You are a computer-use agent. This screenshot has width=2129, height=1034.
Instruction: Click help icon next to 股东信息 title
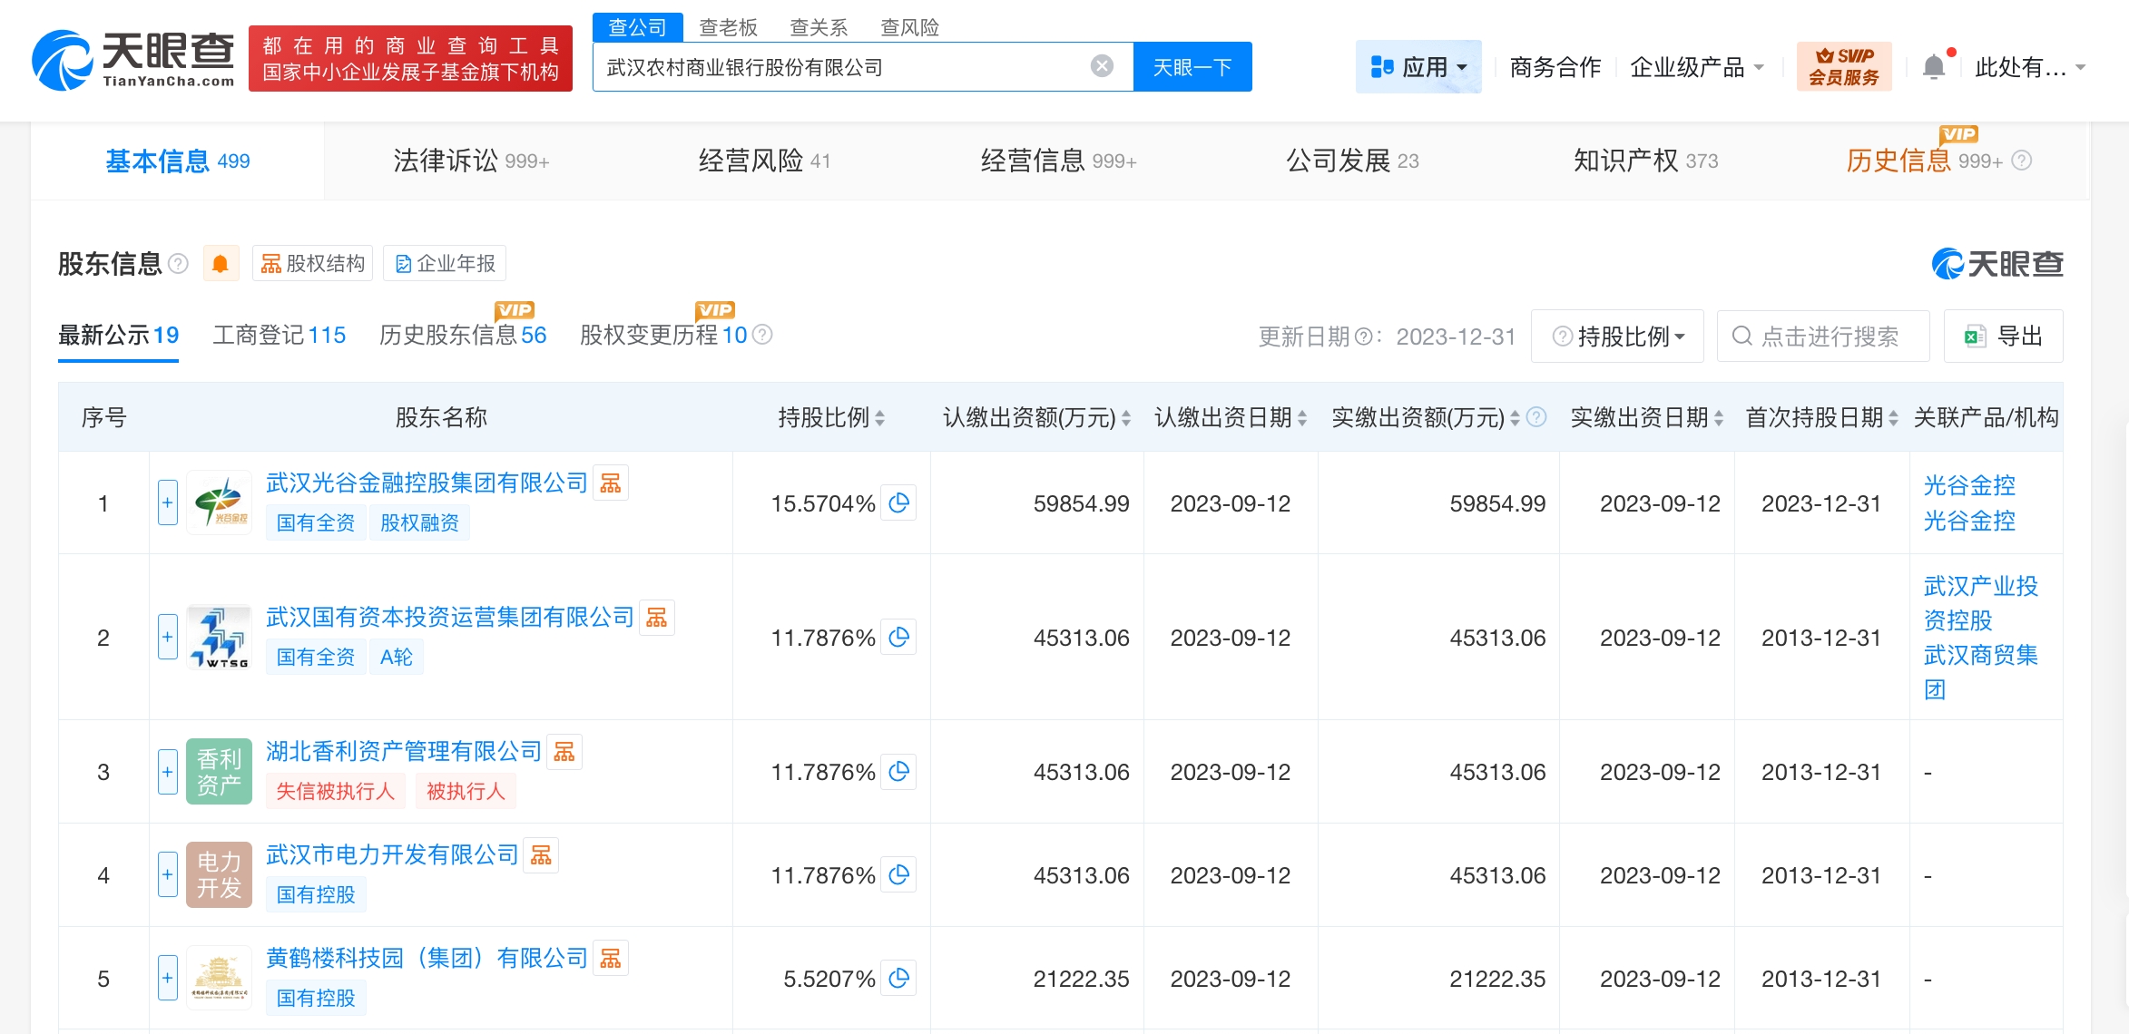pyautogui.click(x=179, y=264)
